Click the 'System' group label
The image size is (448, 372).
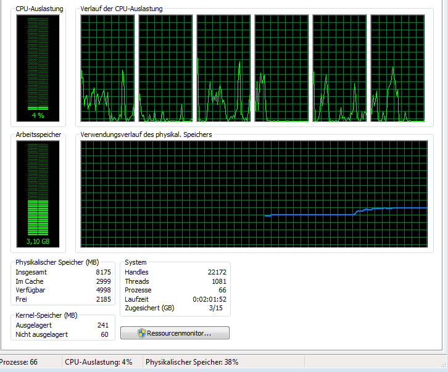136,262
